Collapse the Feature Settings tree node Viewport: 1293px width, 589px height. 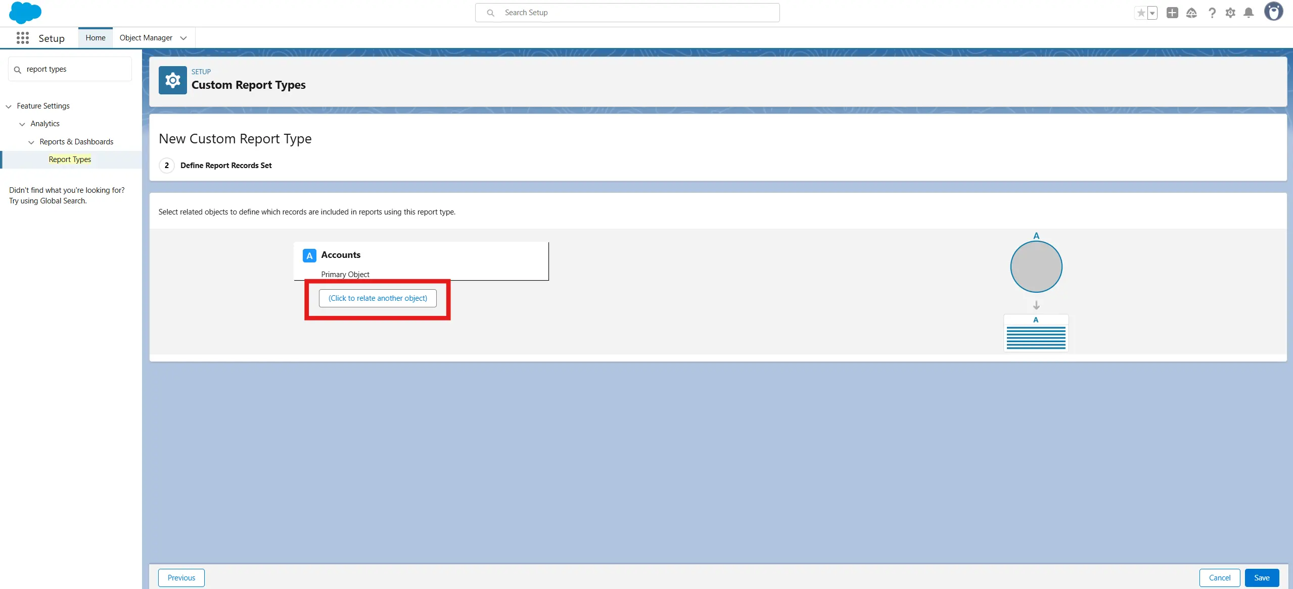coord(9,106)
